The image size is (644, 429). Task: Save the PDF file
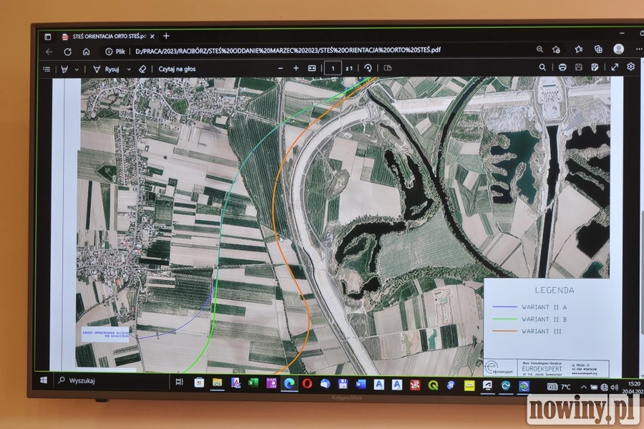coord(578,67)
